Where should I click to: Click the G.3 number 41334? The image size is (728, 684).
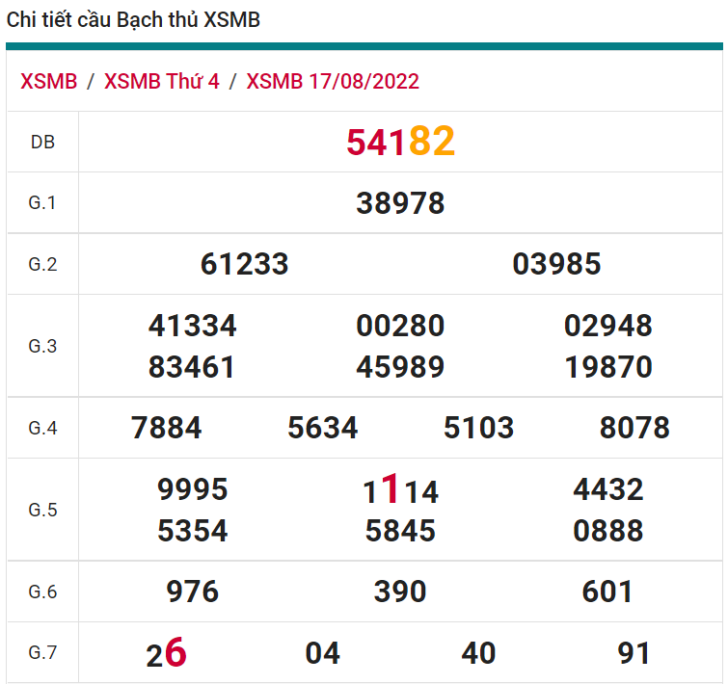point(192,326)
